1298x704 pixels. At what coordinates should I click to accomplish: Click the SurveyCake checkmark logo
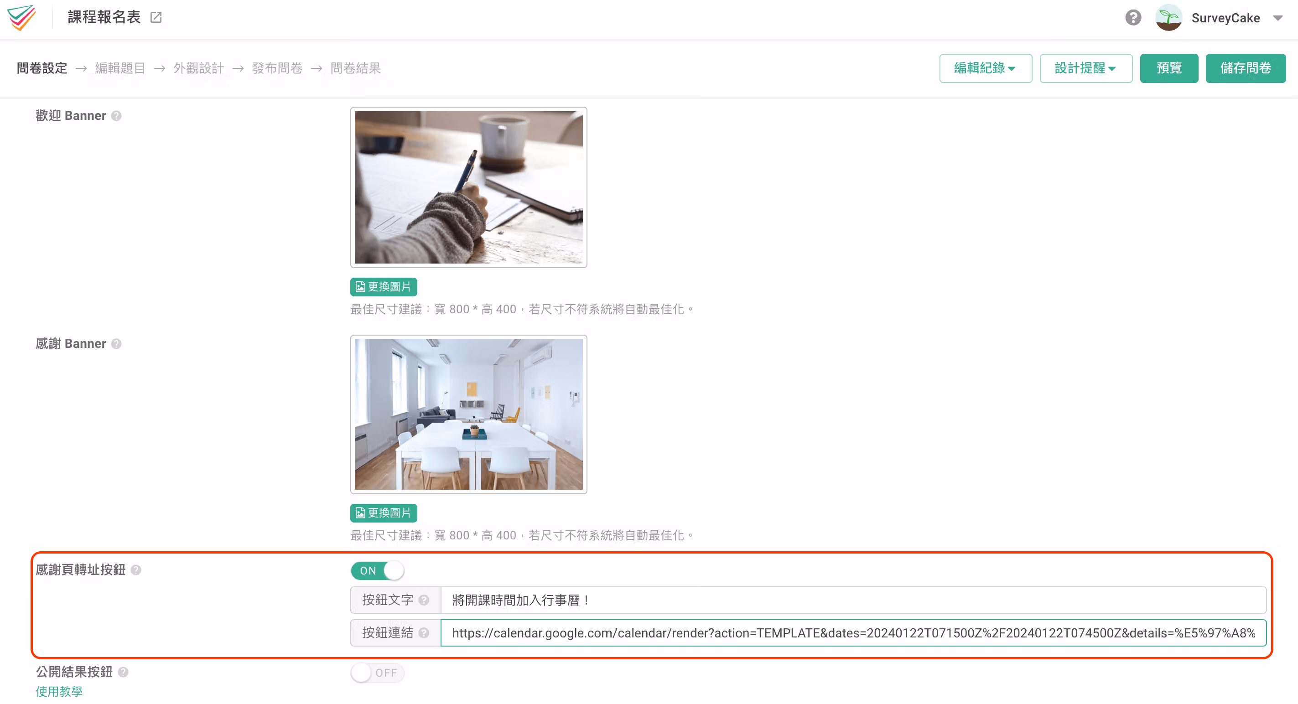[22, 18]
